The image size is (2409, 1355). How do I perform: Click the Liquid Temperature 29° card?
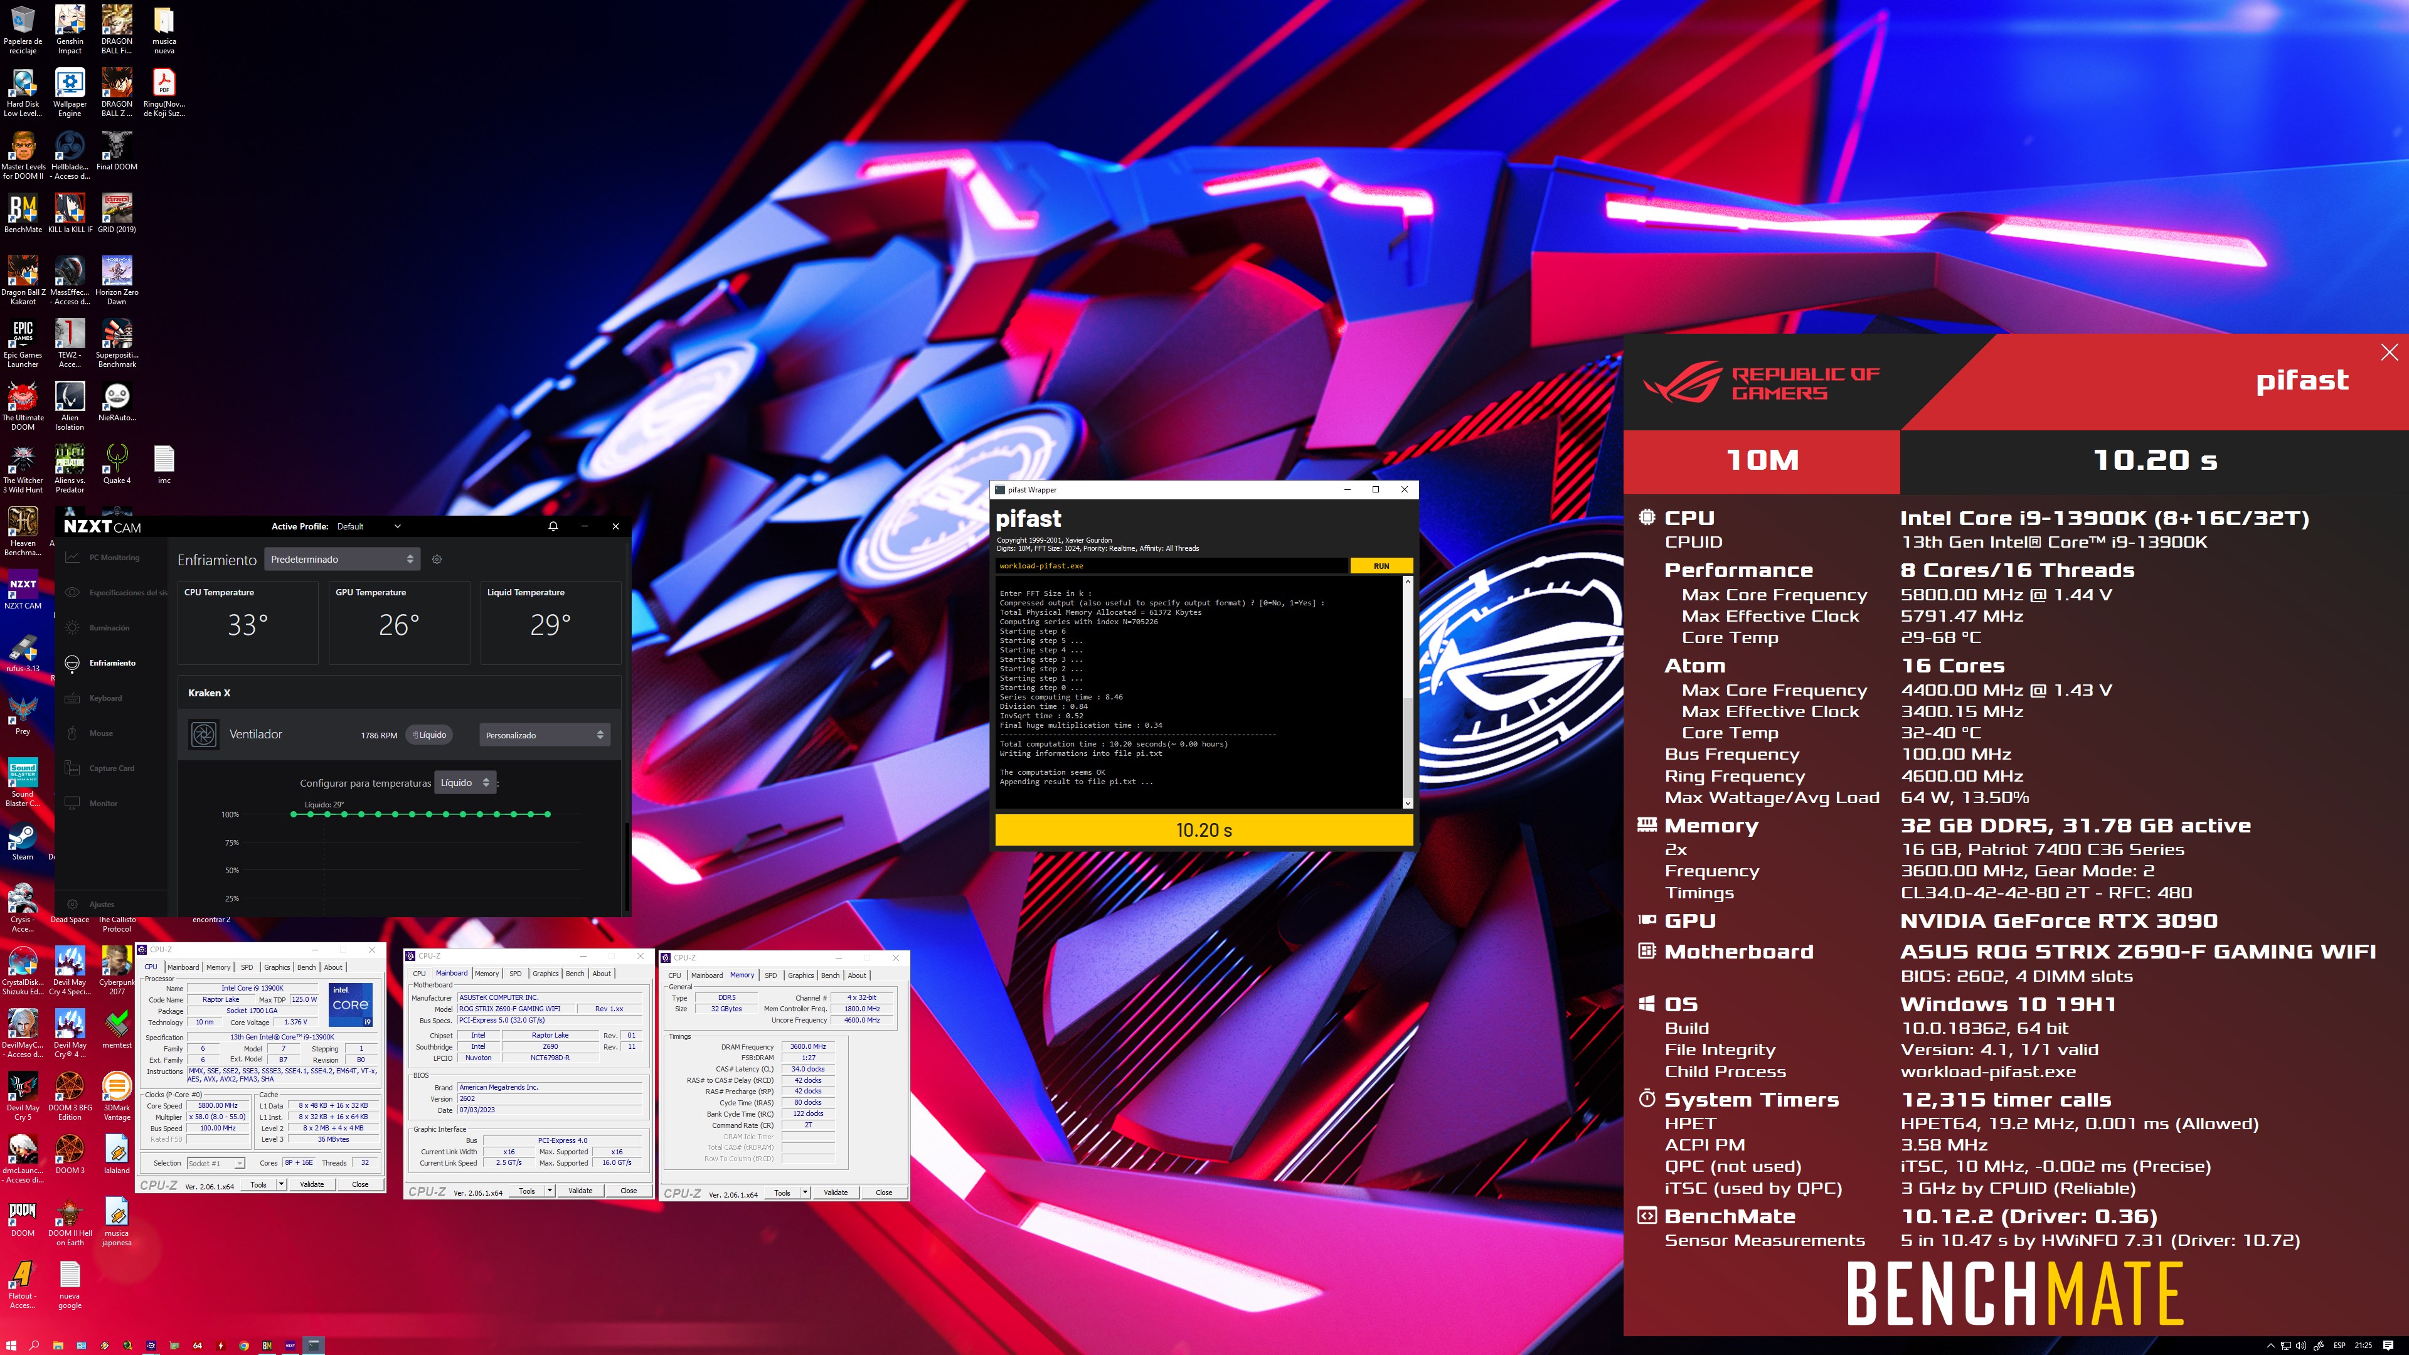[x=551, y=623]
